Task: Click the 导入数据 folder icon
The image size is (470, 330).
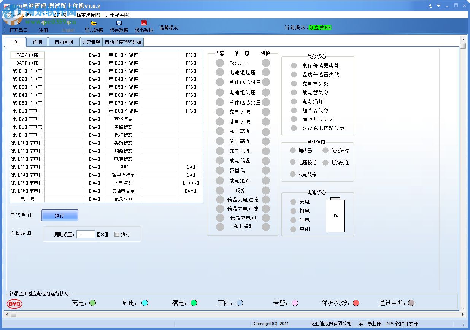Action: (94, 23)
